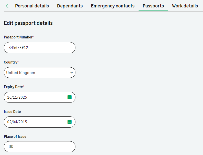Focus the Passport Number field containing 345678912
This screenshot has height=155, width=203.
[40, 48]
